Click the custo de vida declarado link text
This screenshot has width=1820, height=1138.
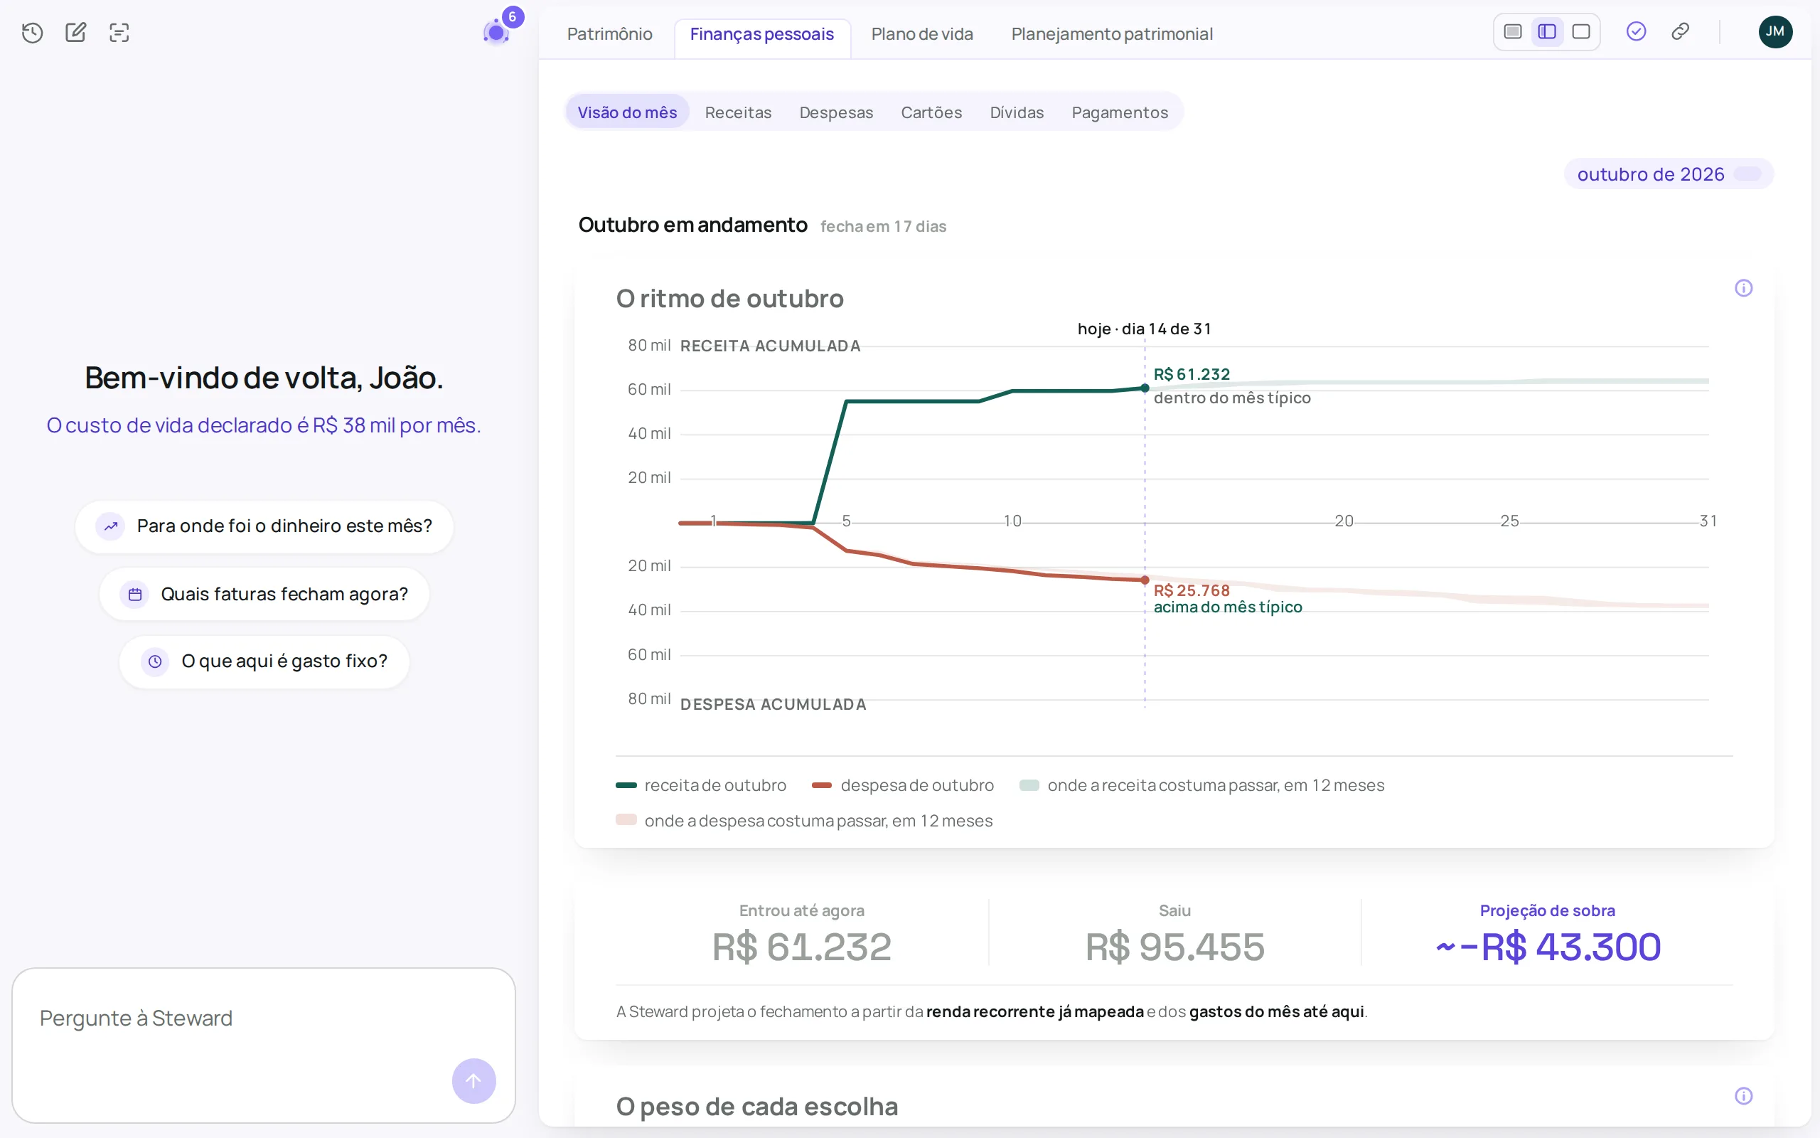point(264,425)
